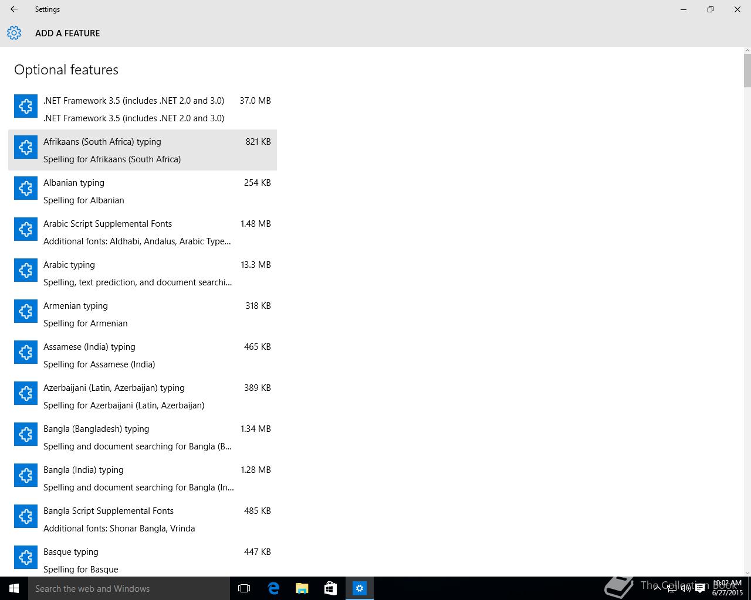
Task: Click the volume icon in system tray
Action: pos(685,589)
